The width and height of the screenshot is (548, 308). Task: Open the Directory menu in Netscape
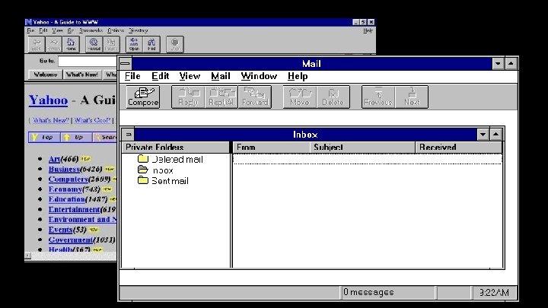coord(139,30)
